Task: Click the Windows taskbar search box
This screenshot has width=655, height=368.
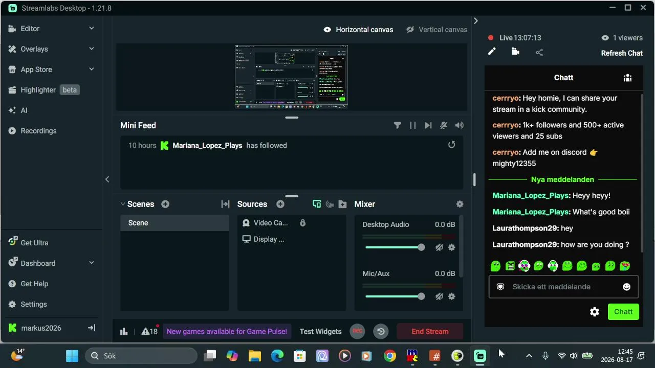Action: (x=141, y=356)
